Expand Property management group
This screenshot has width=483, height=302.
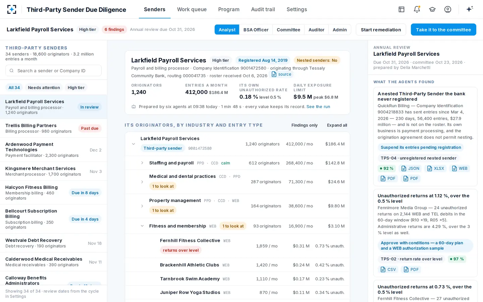click(x=142, y=206)
